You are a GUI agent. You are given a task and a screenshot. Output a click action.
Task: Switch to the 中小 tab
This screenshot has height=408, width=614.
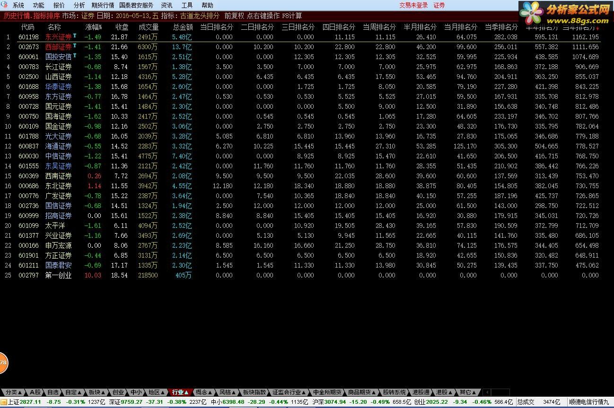click(x=135, y=392)
